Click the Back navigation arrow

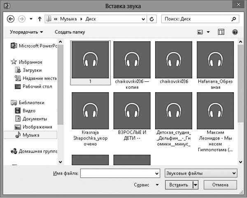tap(11, 19)
